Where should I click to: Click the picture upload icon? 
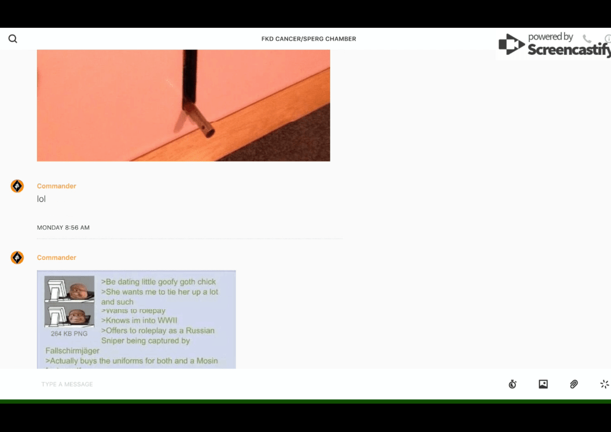(543, 384)
